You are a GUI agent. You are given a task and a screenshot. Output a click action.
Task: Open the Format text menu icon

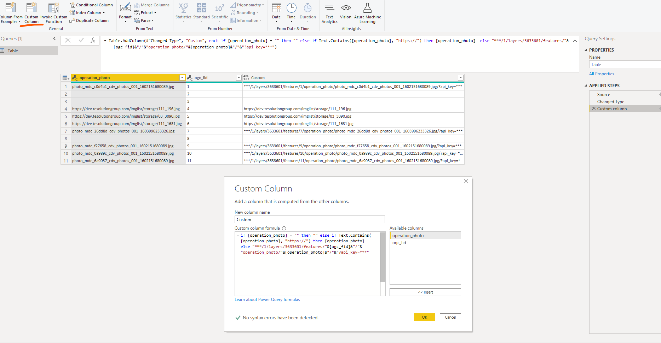point(125,7)
